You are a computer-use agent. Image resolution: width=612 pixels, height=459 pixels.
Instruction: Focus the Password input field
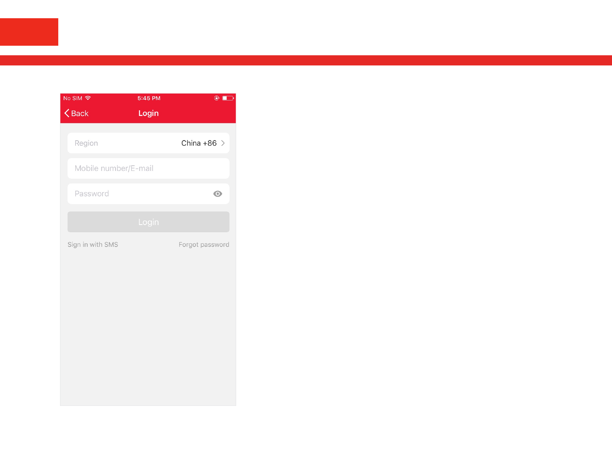point(137,194)
